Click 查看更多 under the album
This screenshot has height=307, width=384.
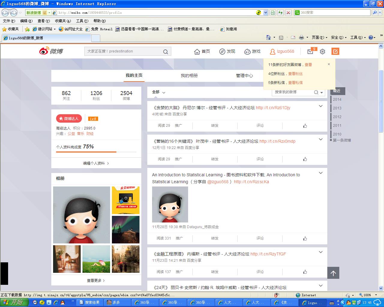96,281
